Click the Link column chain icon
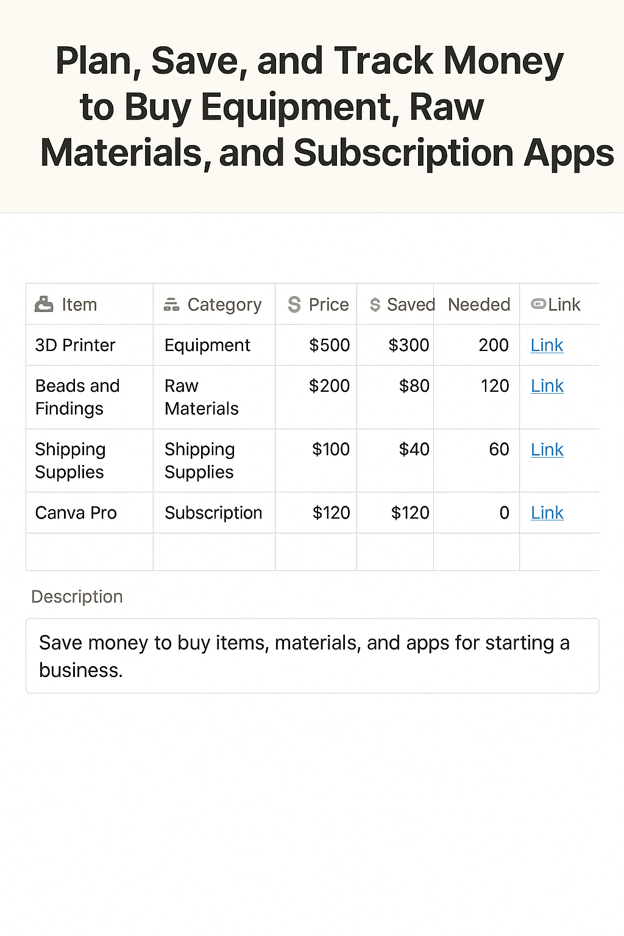This screenshot has width=624, height=936. tap(538, 303)
